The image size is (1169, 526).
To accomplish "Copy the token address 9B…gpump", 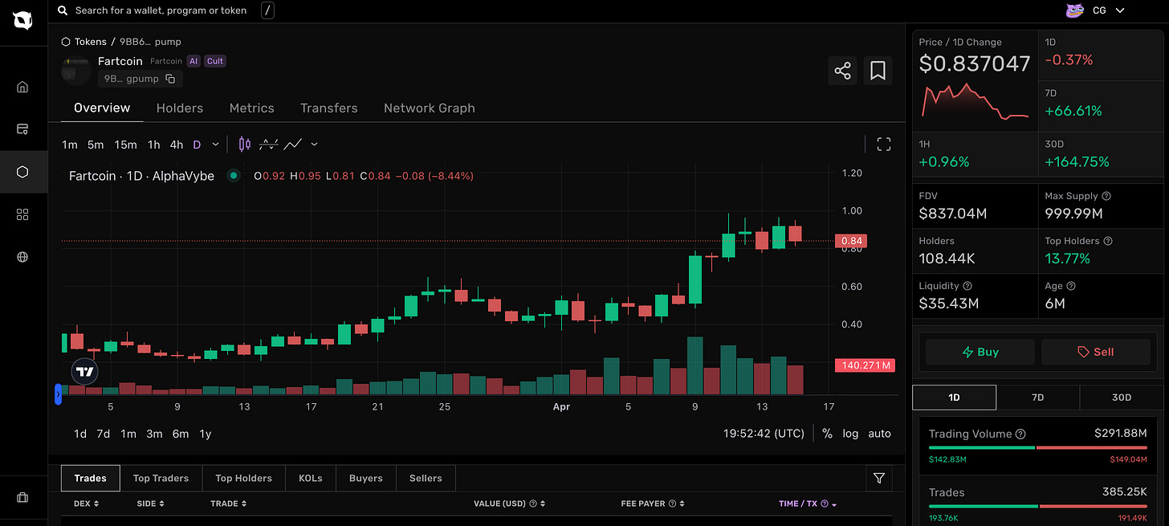I will (x=170, y=79).
